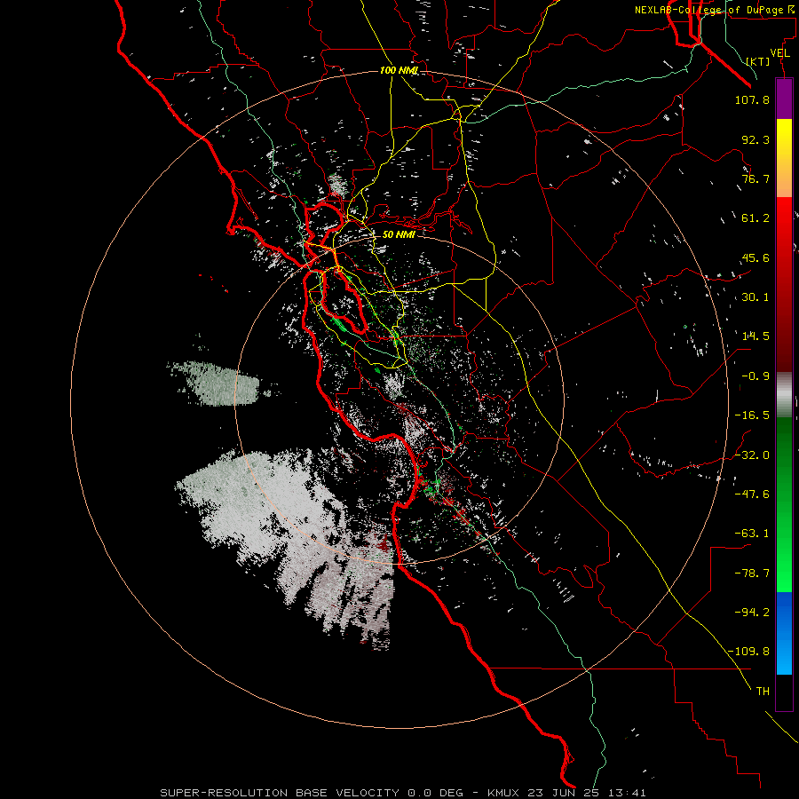
Task: Click the -63.1 value on the velocity scale
Action: pos(752,534)
